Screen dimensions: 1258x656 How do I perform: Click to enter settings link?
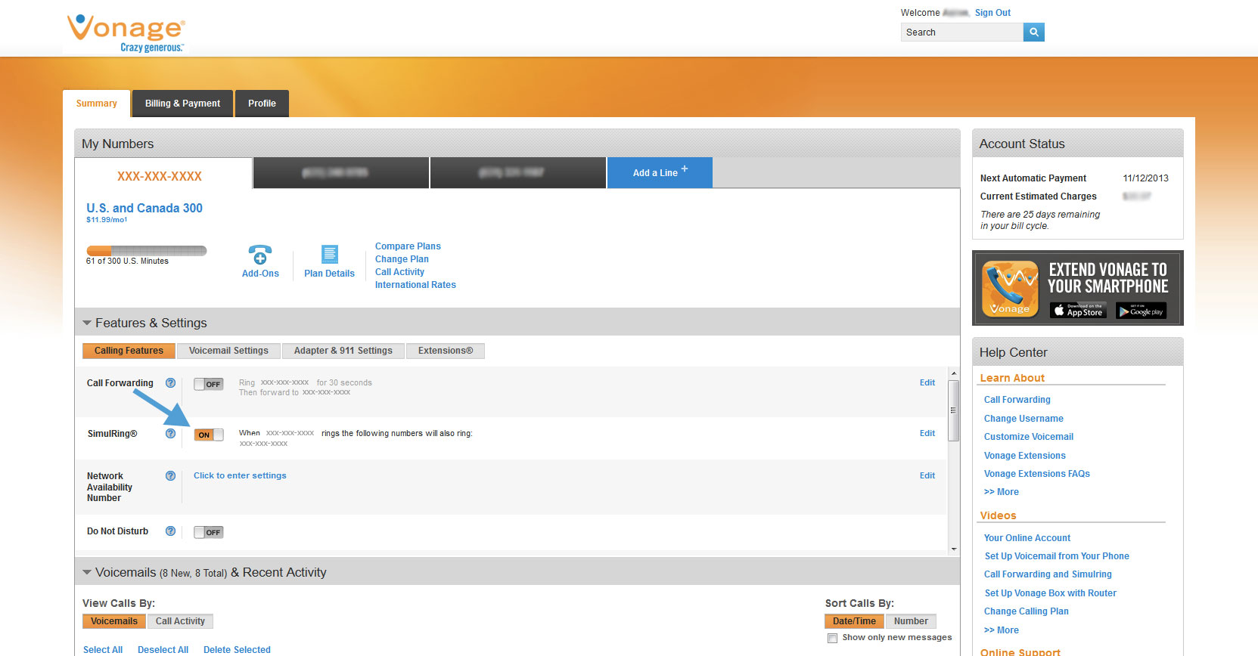tap(240, 475)
